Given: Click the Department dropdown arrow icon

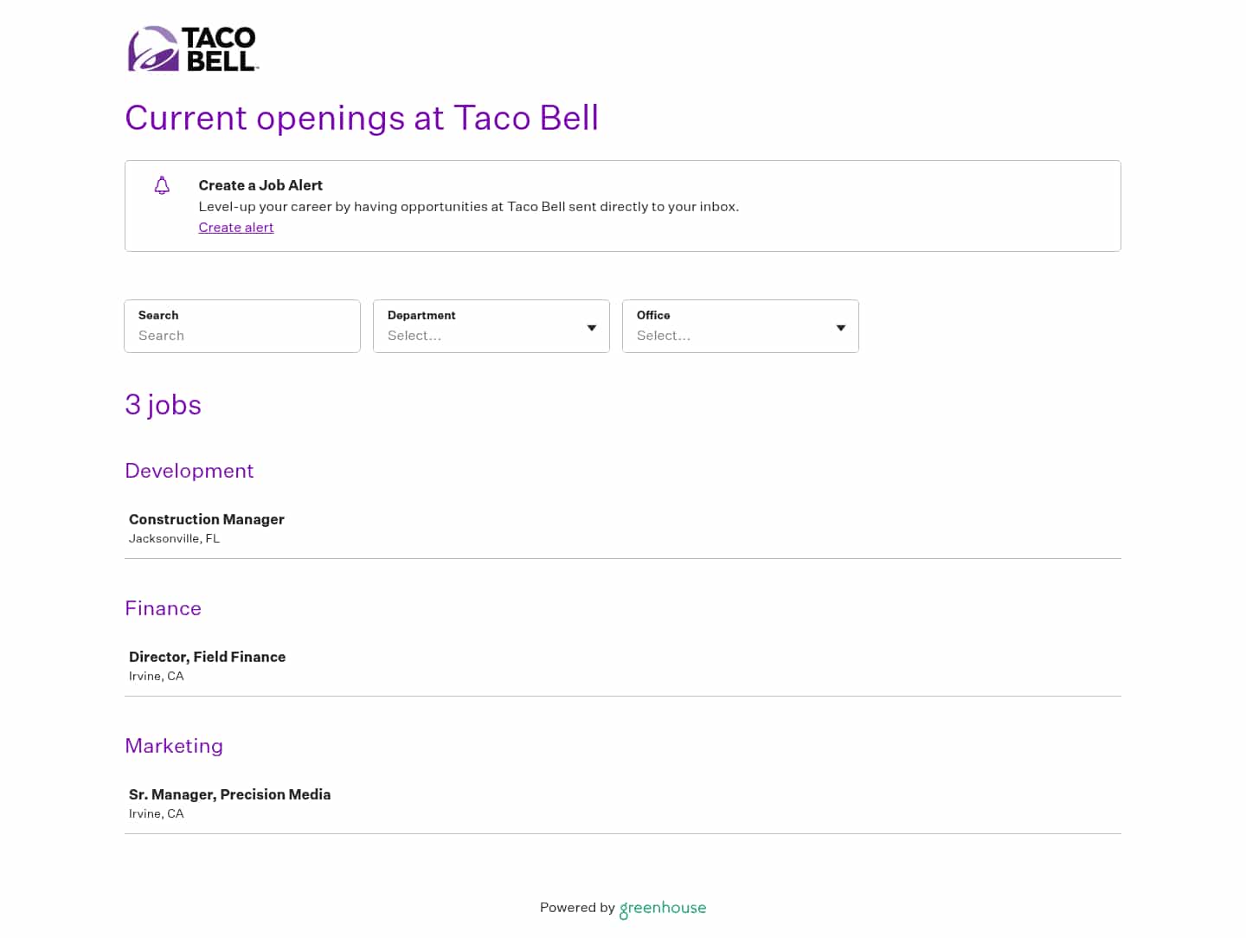Looking at the screenshot, I should [592, 328].
